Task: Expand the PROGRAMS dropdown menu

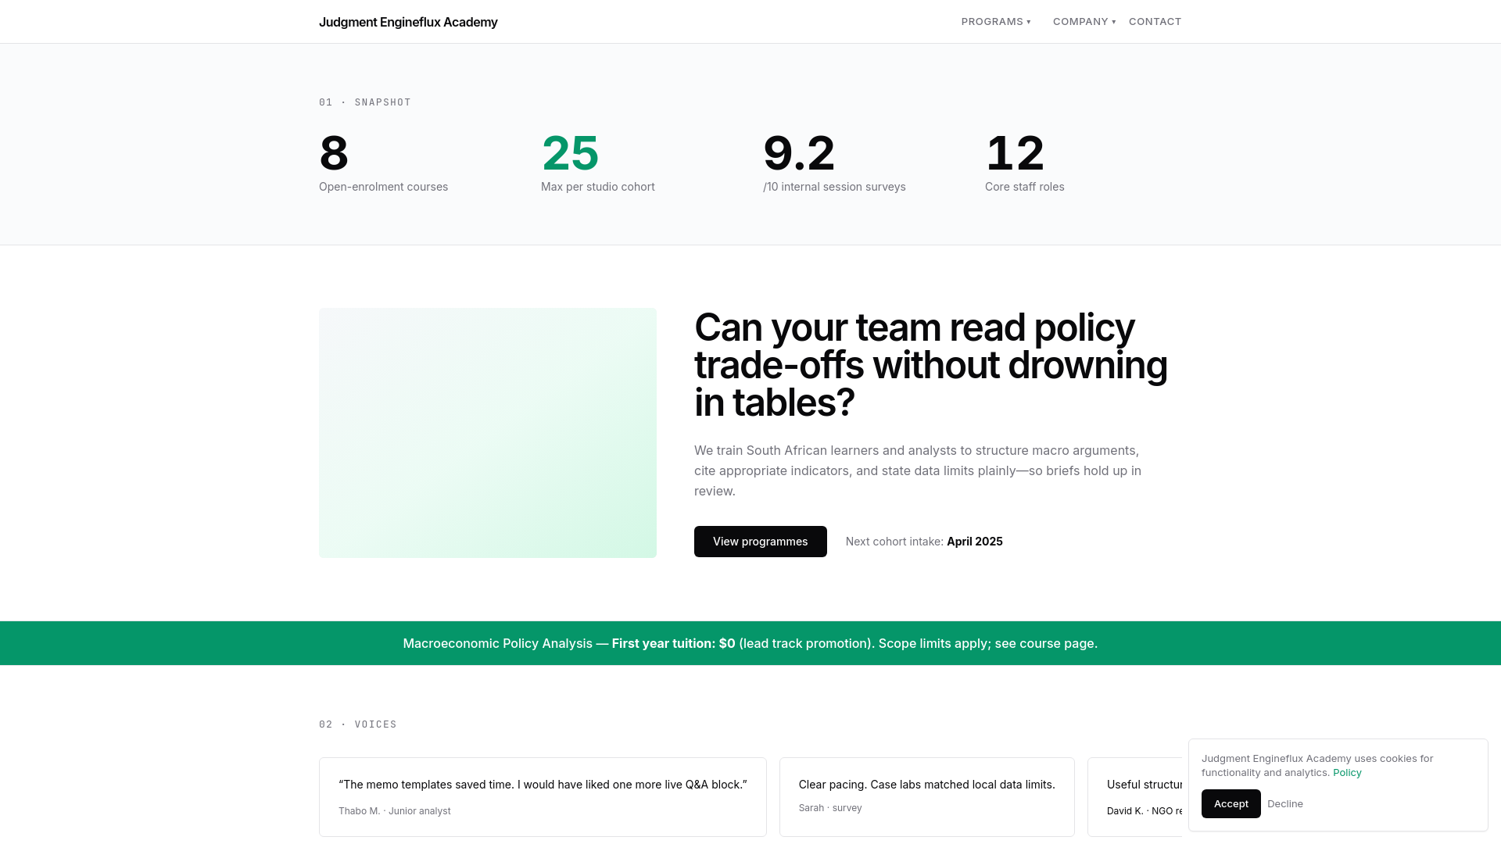Action: [x=996, y=22]
